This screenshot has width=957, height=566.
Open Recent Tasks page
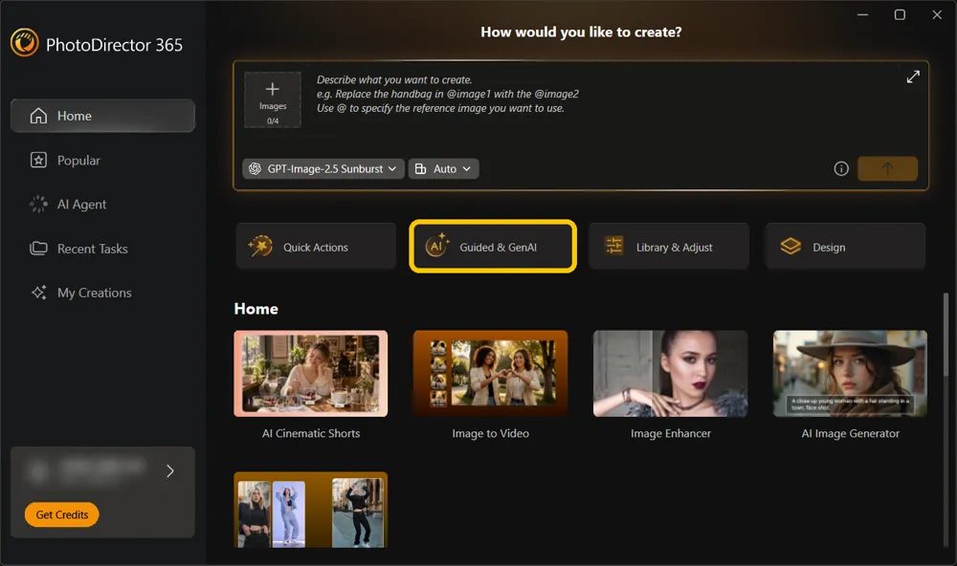click(102, 249)
